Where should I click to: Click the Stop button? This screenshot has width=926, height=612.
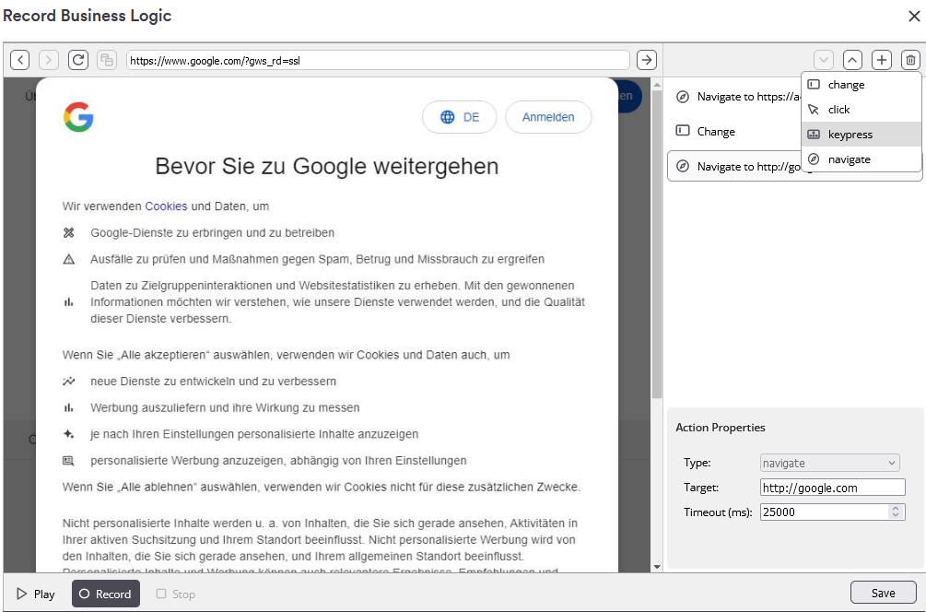tap(175, 594)
